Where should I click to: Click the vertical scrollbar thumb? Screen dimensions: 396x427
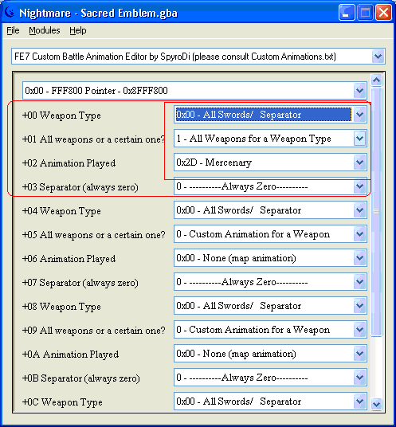377,212
